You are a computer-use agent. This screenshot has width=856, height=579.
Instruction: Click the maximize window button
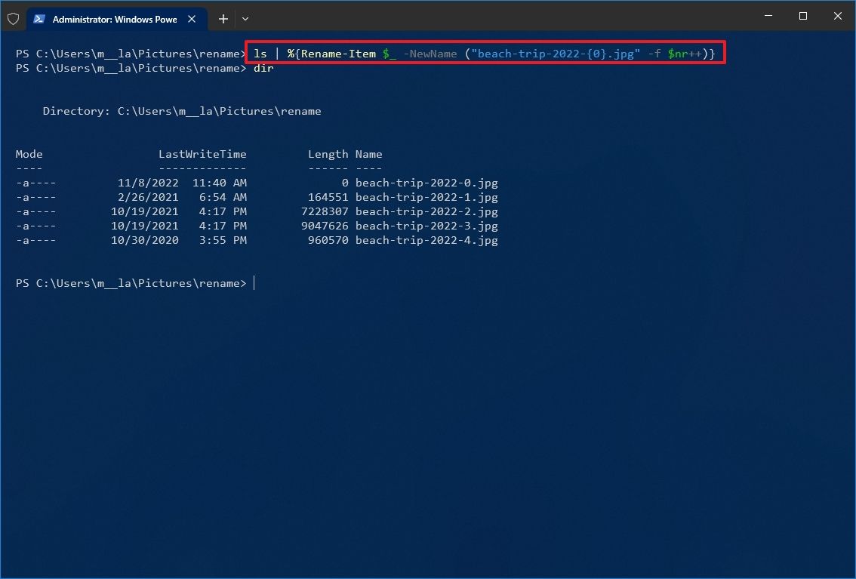click(x=802, y=16)
